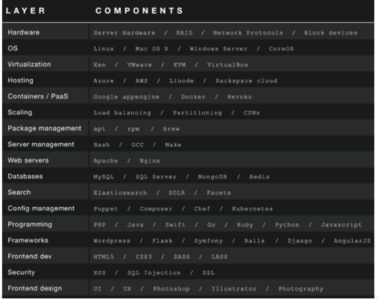
Task: Click the Python entry in Programming row
Action: click(287, 225)
